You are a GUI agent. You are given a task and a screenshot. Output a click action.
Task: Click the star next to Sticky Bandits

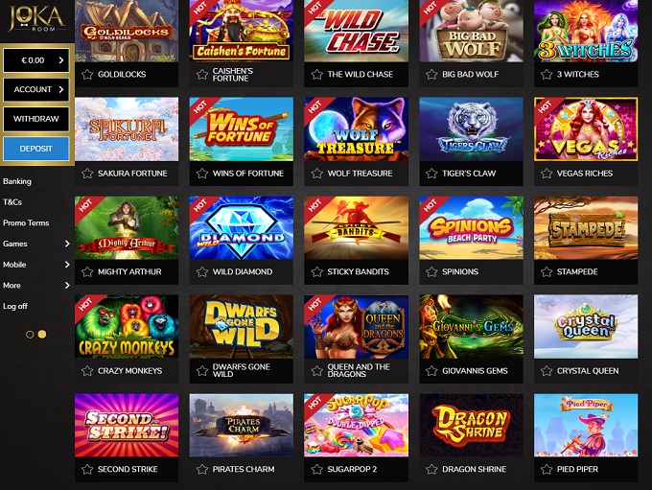point(316,272)
